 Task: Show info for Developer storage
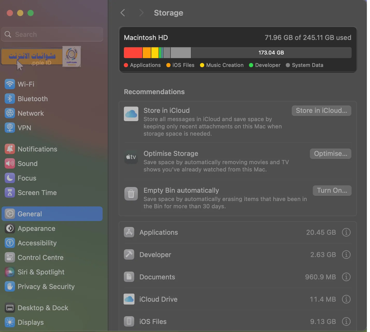click(346, 255)
